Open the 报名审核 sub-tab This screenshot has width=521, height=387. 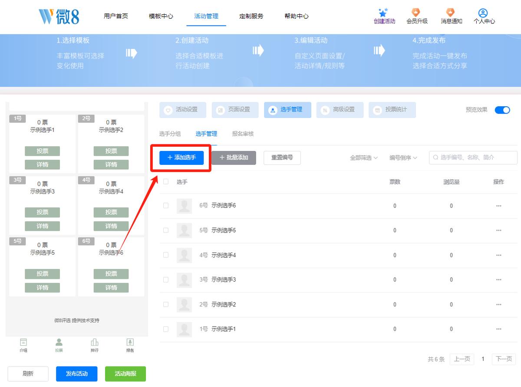243,134
